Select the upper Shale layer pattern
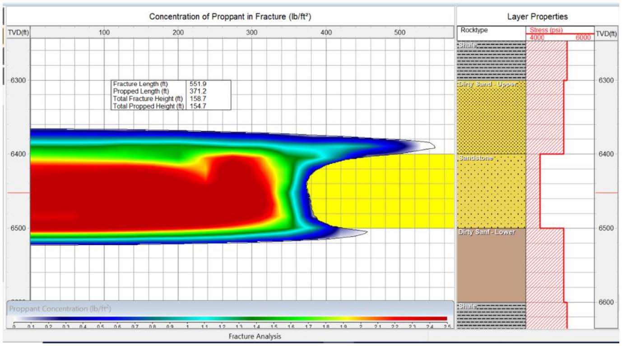The width and height of the screenshot is (622, 346). pyautogui.click(x=490, y=59)
